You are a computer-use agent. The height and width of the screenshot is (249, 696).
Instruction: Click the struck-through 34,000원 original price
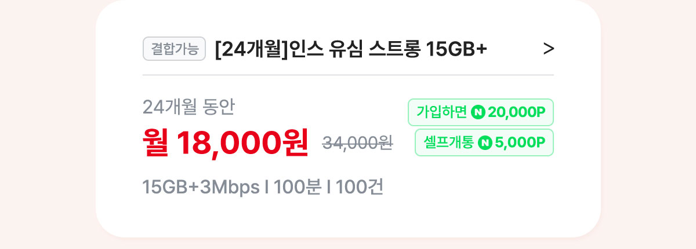click(x=358, y=143)
